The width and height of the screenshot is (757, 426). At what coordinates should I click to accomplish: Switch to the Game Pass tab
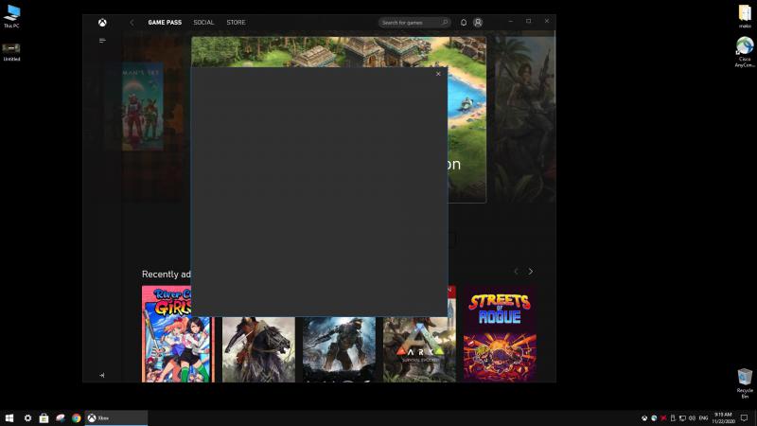coord(165,22)
